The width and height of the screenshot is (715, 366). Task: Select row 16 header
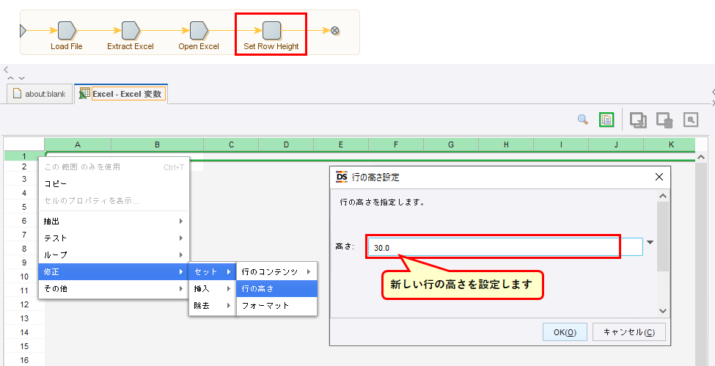(x=24, y=360)
